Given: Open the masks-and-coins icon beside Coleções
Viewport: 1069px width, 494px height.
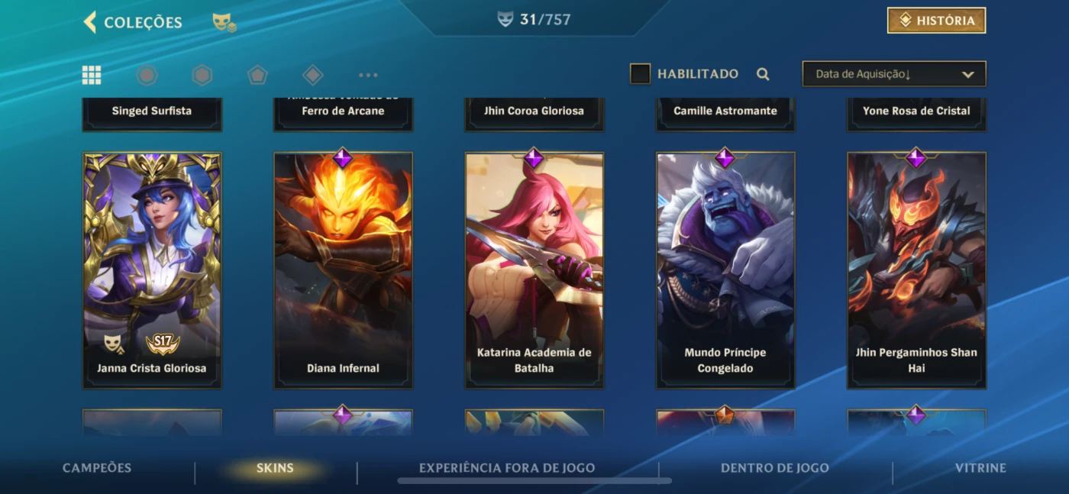Looking at the screenshot, I should click(x=224, y=23).
